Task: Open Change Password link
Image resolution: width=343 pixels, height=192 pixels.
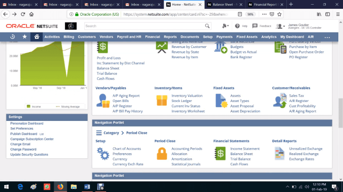Action: tap(23, 149)
